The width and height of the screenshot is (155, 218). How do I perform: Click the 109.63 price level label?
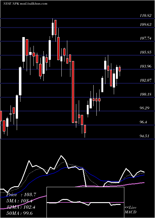pos(145,25)
